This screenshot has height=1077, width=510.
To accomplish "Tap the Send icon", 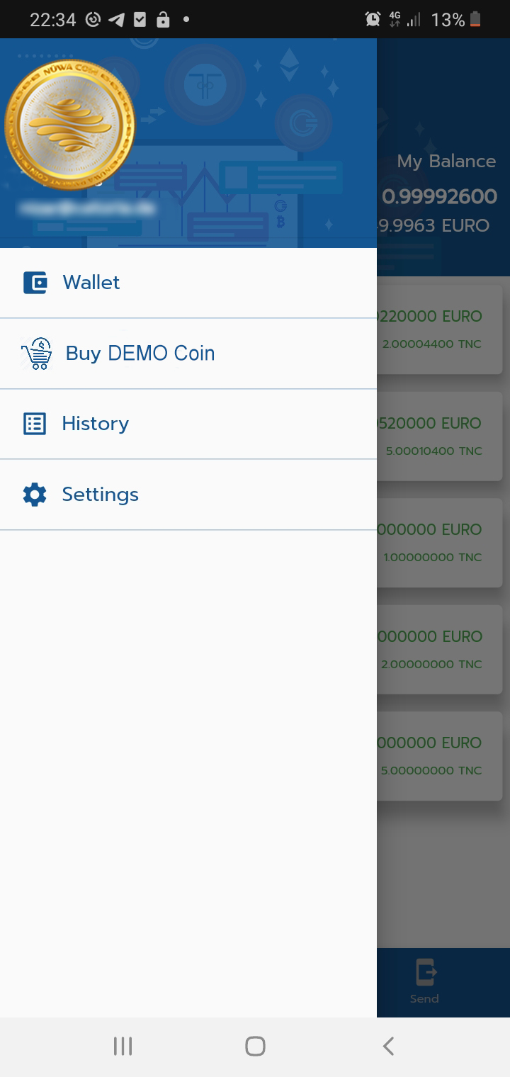I will [425, 972].
